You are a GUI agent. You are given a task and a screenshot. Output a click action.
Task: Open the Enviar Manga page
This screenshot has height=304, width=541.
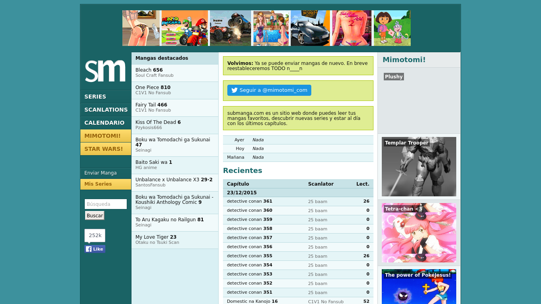106,173
